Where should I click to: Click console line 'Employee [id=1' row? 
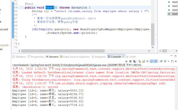tap(48, 90)
